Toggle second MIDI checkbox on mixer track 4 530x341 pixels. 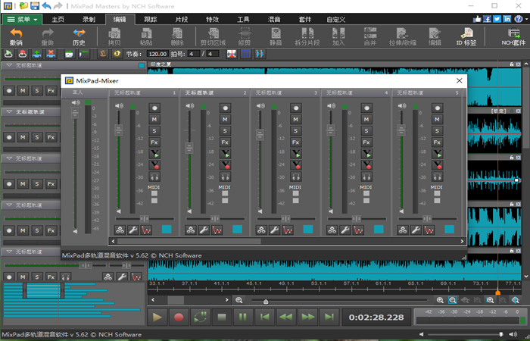(366, 201)
